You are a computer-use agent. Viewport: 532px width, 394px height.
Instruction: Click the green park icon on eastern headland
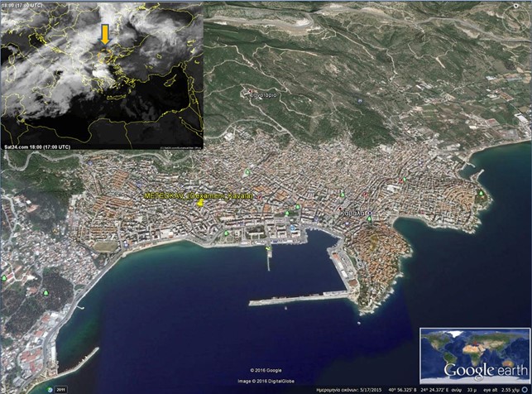coord(481,194)
